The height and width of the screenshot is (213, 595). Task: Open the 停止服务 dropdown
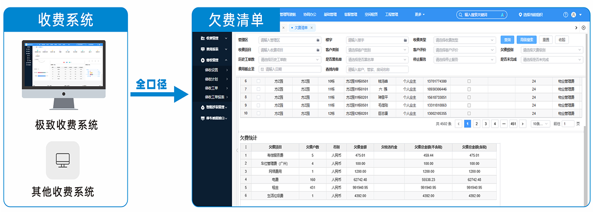[x=465, y=59]
